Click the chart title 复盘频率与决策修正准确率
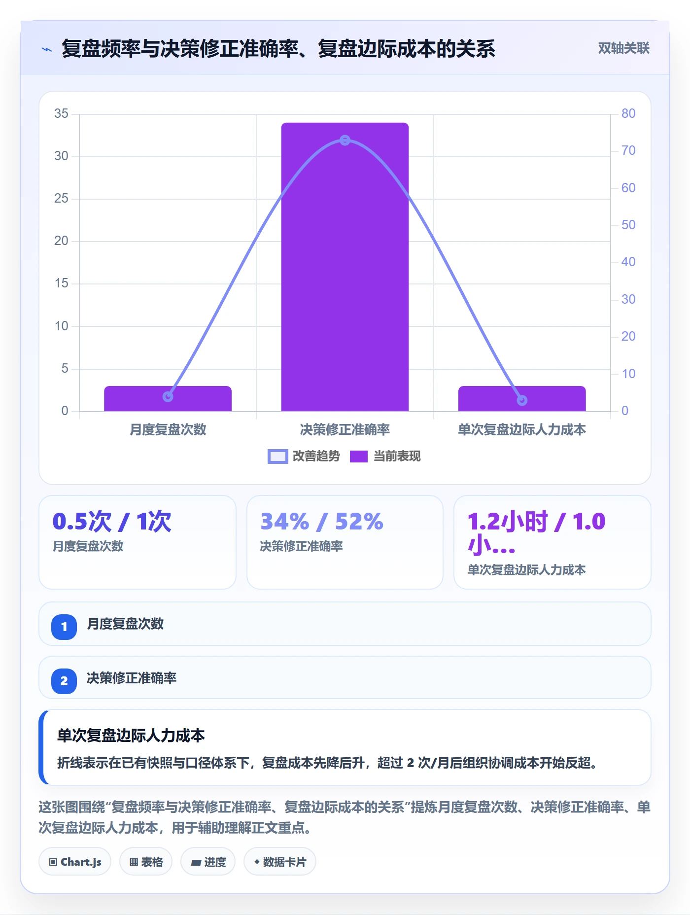This screenshot has width=690, height=915. click(278, 49)
